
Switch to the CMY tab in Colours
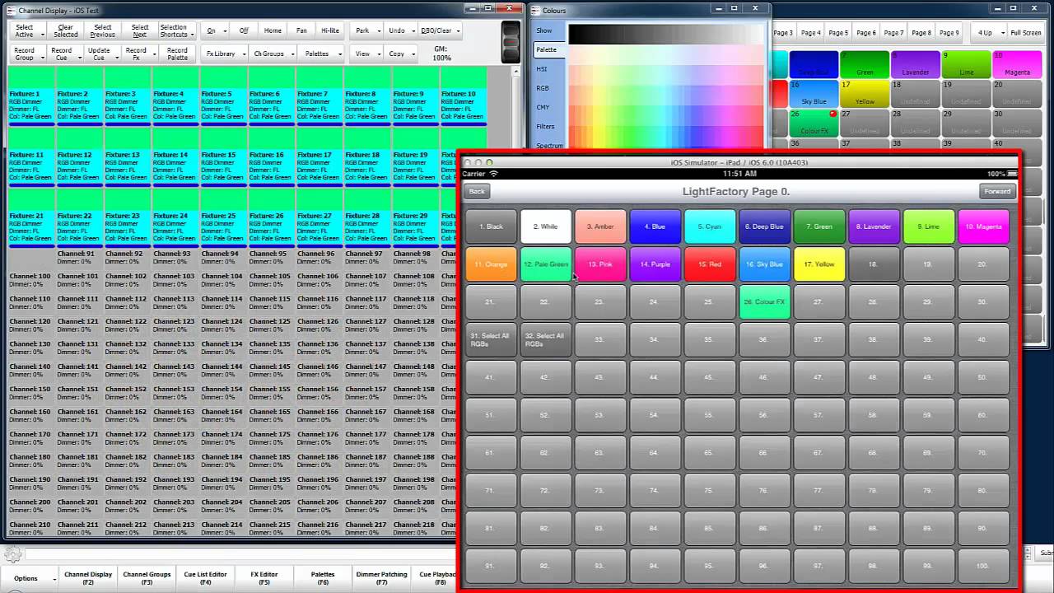point(548,107)
